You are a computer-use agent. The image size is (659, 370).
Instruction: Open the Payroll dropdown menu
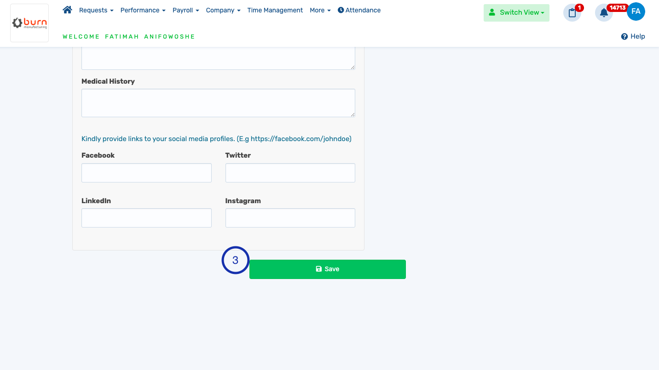pyautogui.click(x=186, y=10)
